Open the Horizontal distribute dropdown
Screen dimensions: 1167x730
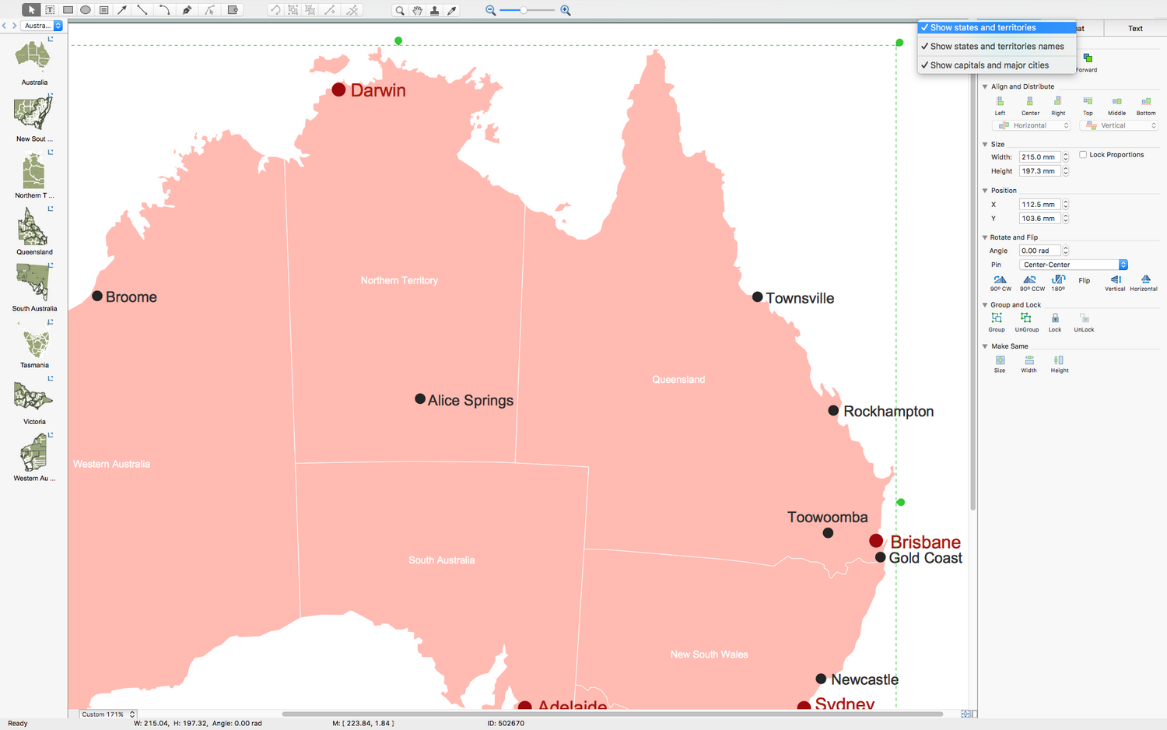[1032, 125]
